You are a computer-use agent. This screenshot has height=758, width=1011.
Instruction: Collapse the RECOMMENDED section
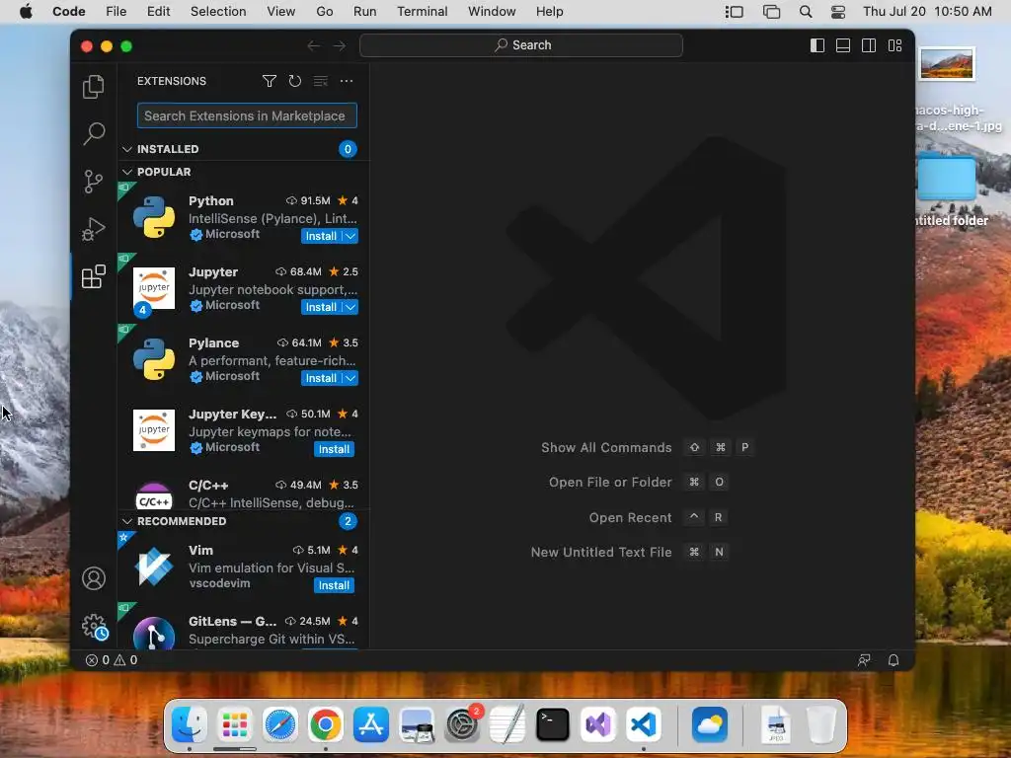pos(127,521)
